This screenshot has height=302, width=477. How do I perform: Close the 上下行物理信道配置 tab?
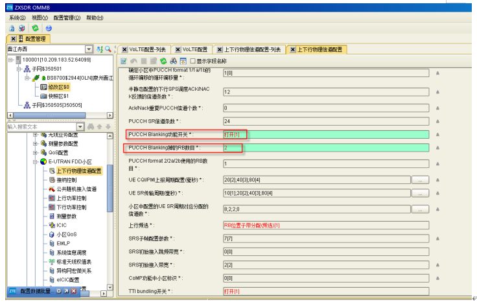tap(293, 49)
